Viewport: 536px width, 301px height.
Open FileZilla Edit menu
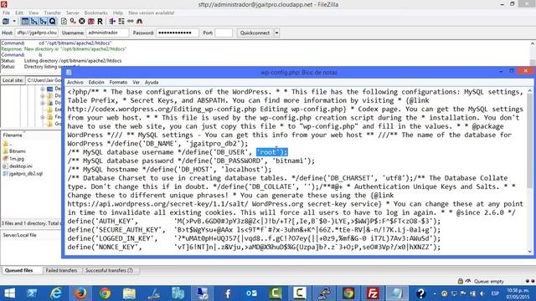point(19,13)
